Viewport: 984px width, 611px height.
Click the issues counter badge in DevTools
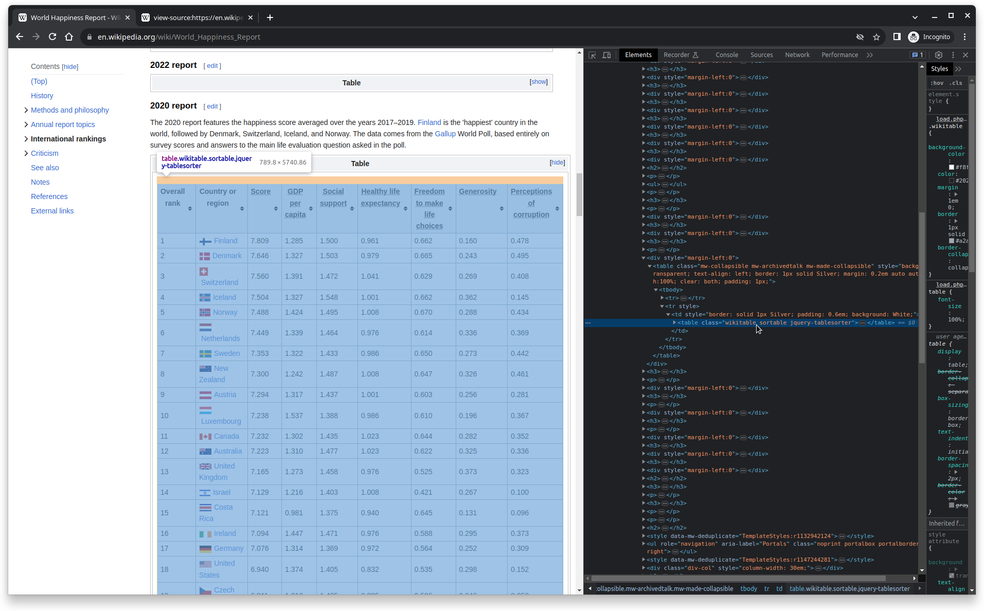click(x=917, y=55)
